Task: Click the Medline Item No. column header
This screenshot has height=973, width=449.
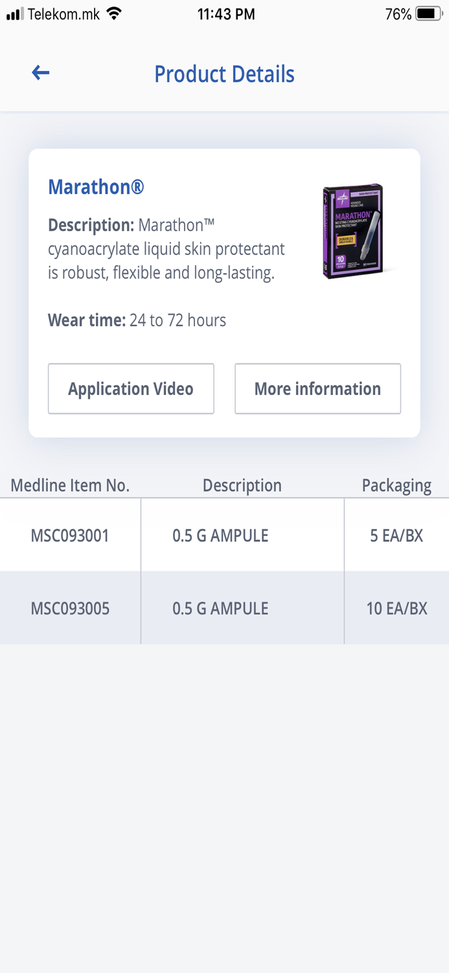Action: tap(70, 485)
